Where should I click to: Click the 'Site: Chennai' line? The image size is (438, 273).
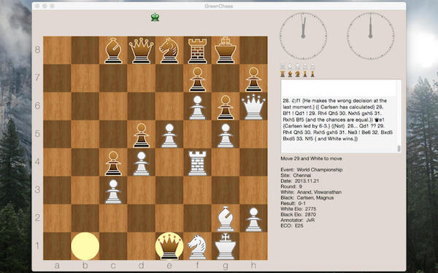(296, 175)
